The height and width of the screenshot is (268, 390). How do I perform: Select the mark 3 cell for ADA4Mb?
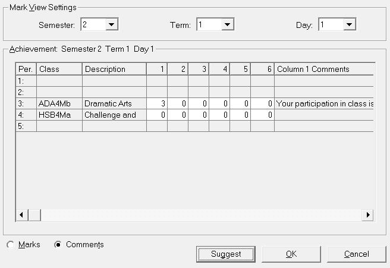point(157,103)
